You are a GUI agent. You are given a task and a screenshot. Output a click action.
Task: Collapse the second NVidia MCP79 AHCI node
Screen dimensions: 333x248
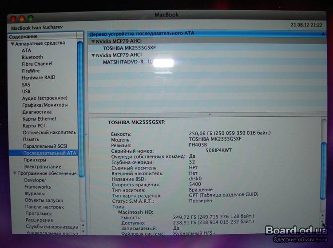tap(93, 55)
